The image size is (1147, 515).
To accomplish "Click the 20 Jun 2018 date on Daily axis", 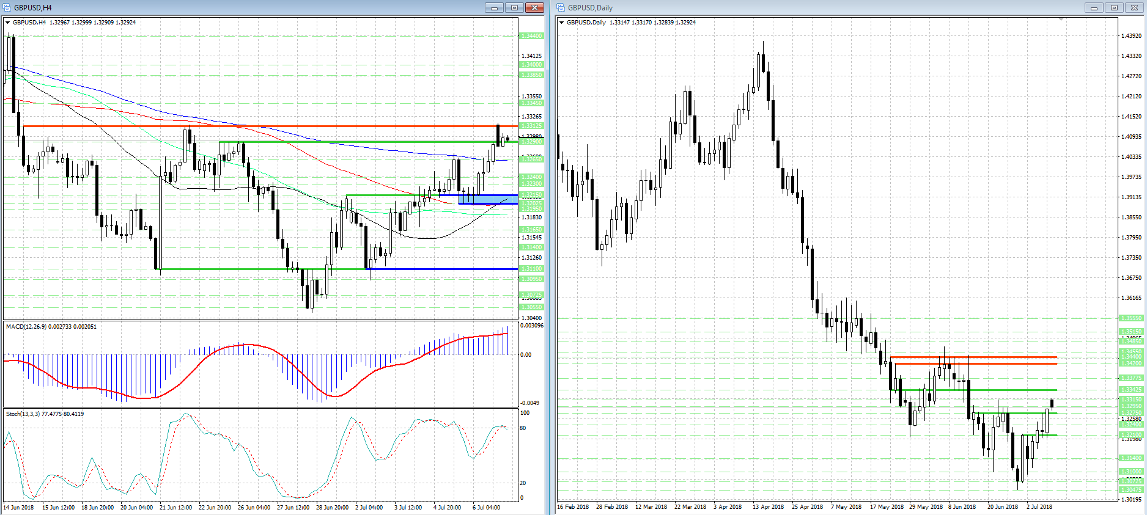I will (x=1003, y=507).
